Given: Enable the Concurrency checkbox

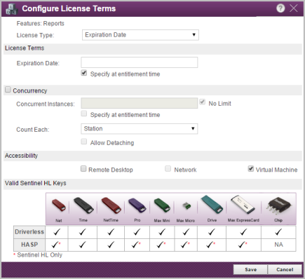Looking at the screenshot, I should click(x=8, y=90).
